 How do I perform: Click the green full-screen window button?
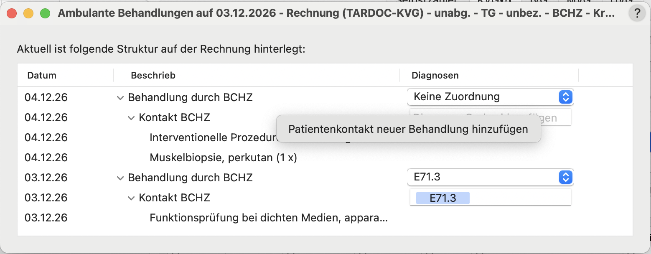click(x=45, y=13)
